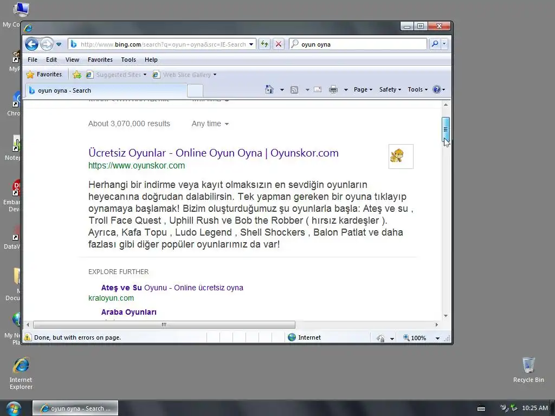Expand the Feeds dropdown arrow
The height and width of the screenshot is (416, 555).
[x=307, y=90]
